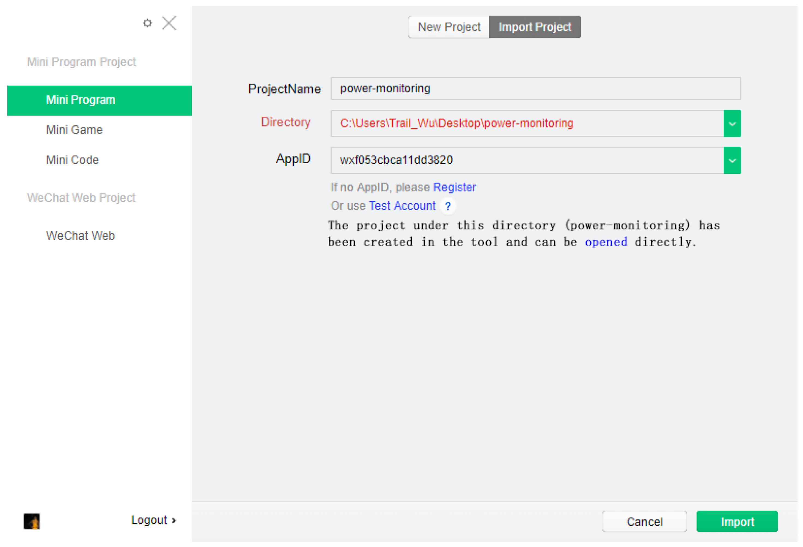Screen dimensions: 803x547
Task: Choose Mini Code project type
Action: click(x=73, y=160)
